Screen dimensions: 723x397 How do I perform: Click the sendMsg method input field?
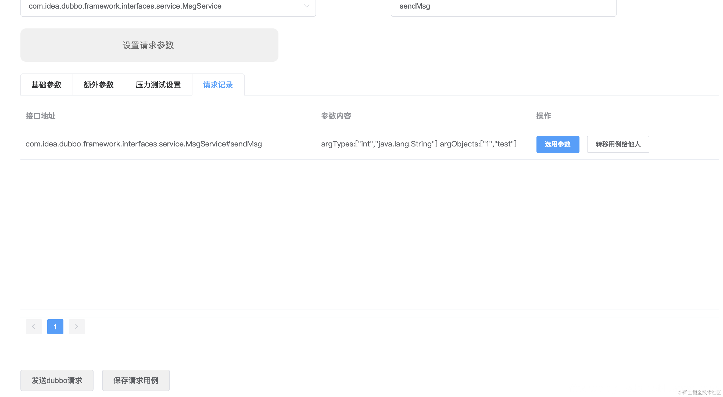(x=503, y=6)
